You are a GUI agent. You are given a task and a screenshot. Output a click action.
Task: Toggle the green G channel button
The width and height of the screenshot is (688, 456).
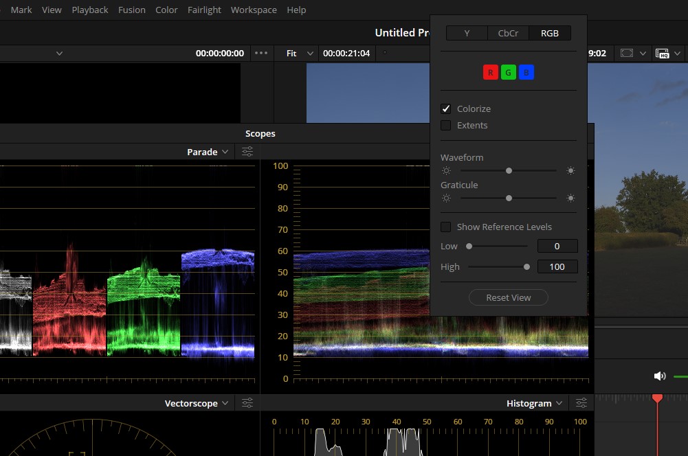(508, 72)
